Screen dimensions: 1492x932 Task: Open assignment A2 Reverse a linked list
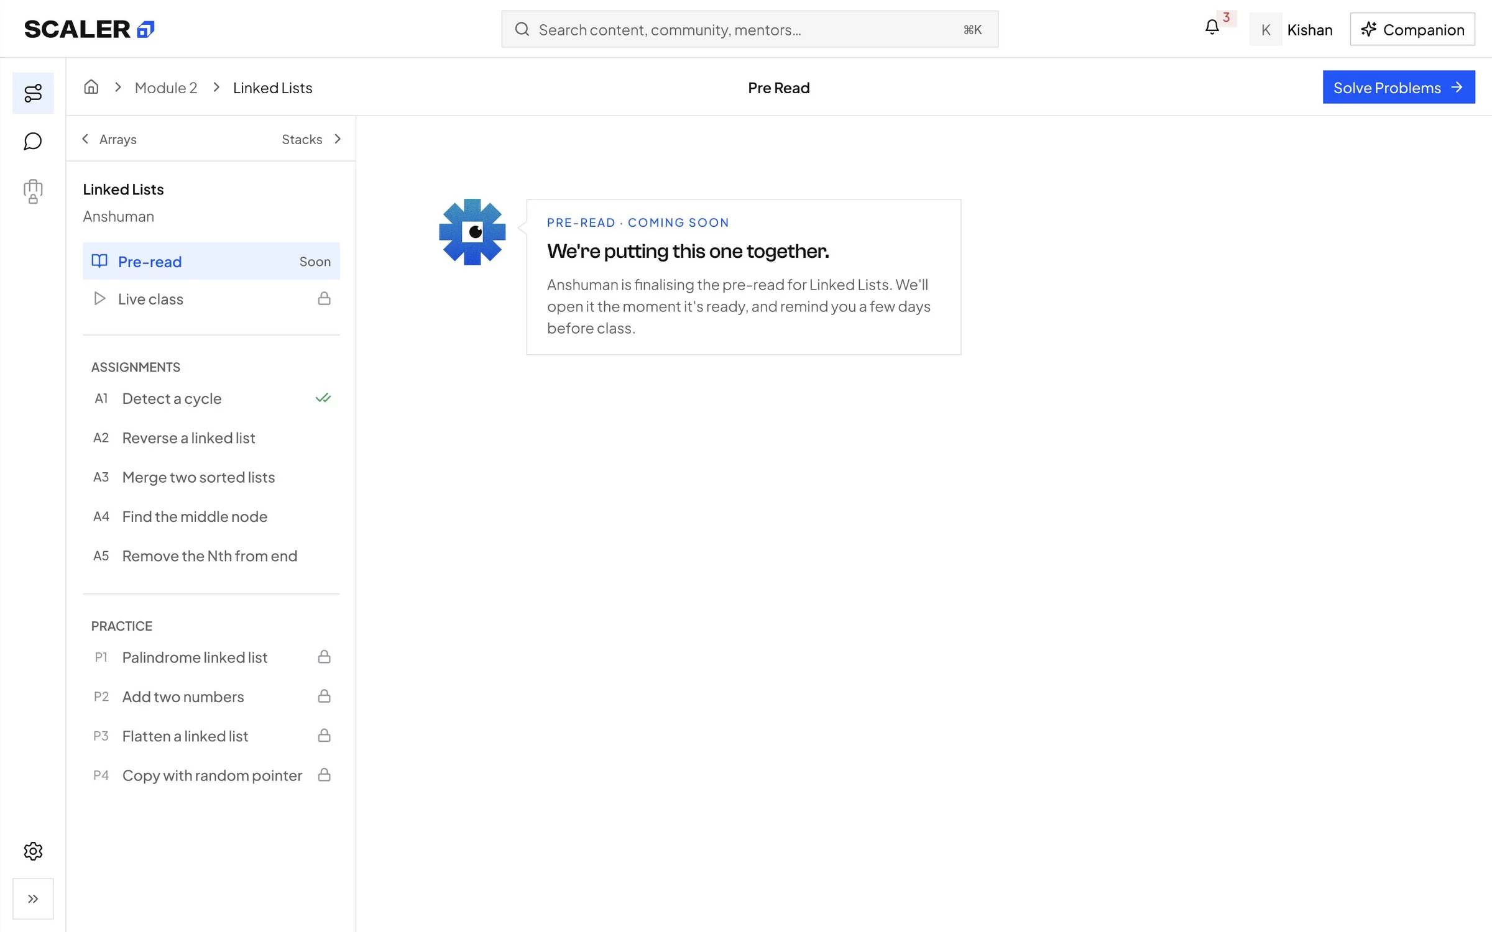211,438
